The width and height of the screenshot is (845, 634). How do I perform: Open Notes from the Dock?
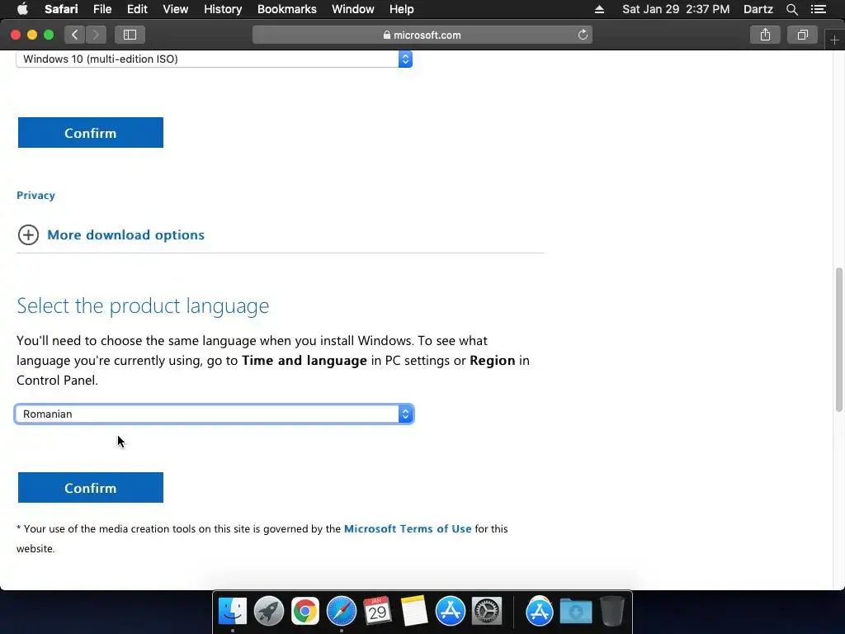(x=414, y=612)
